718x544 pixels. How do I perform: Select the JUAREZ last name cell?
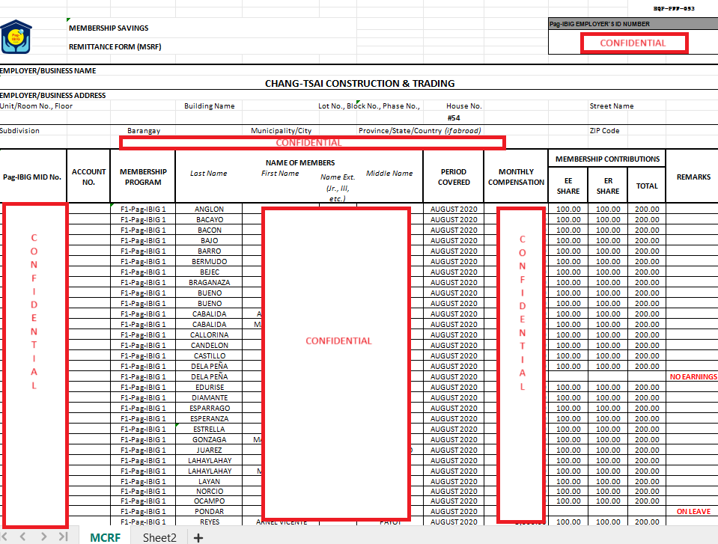click(x=210, y=450)
